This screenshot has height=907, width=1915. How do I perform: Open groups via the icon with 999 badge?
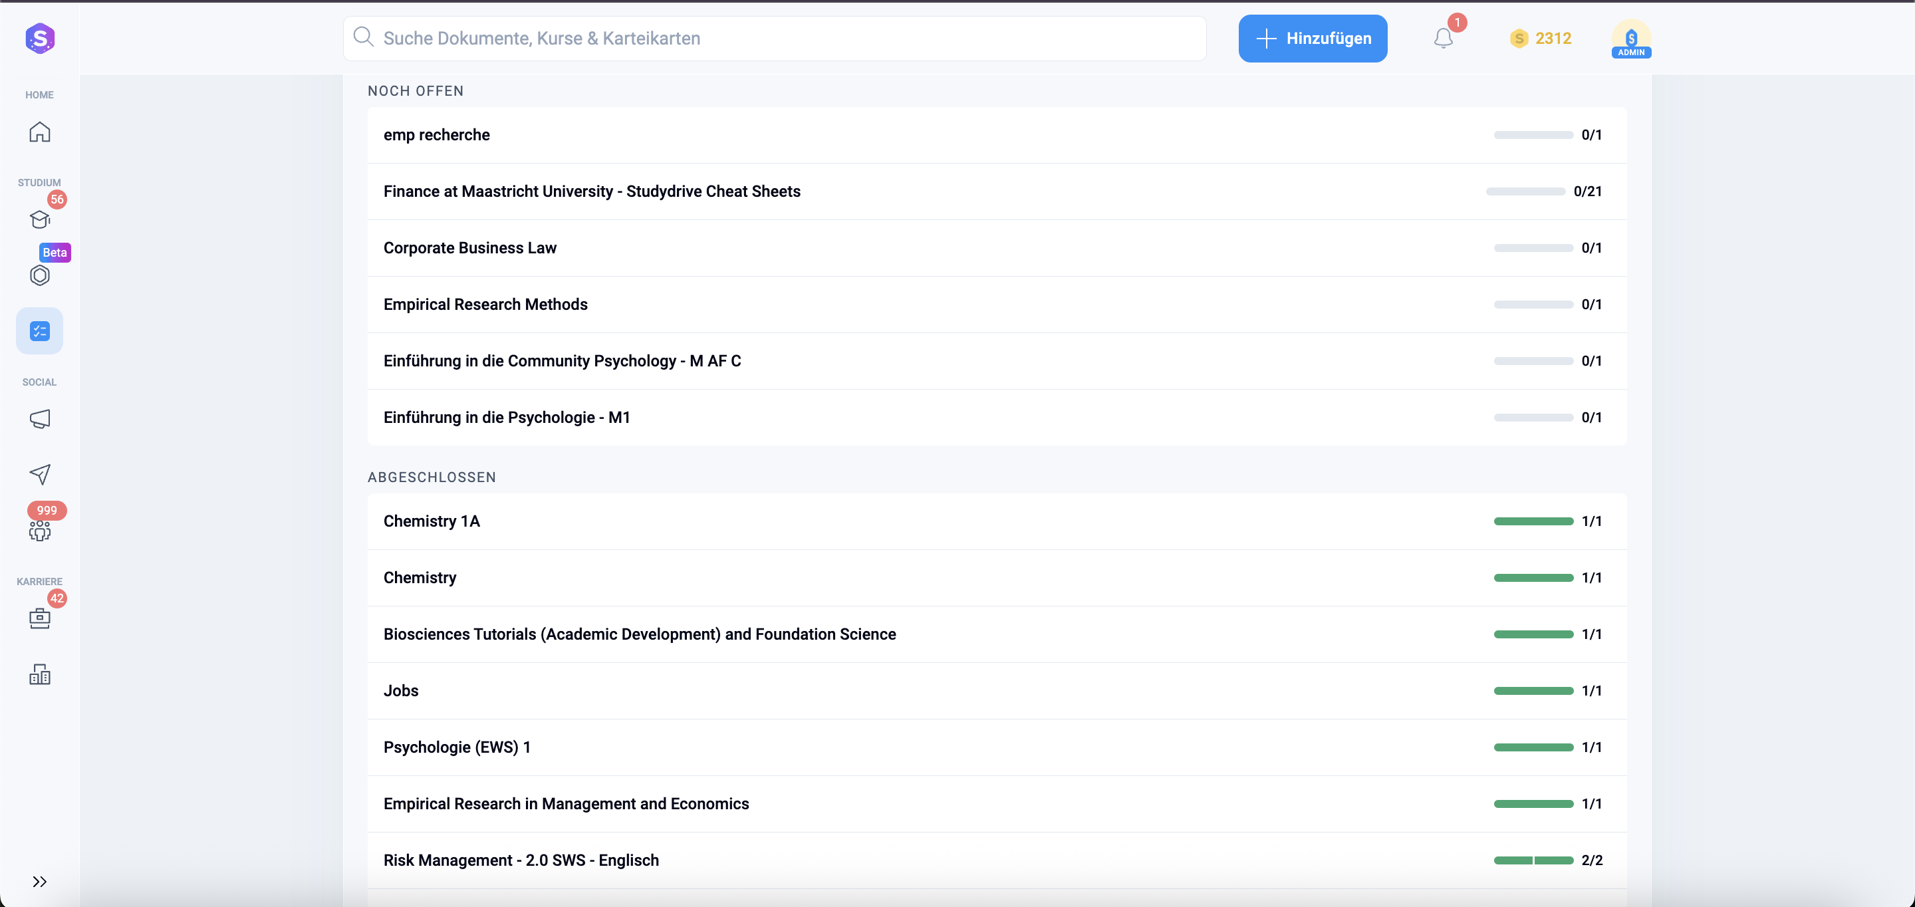[x=39, y=530]
